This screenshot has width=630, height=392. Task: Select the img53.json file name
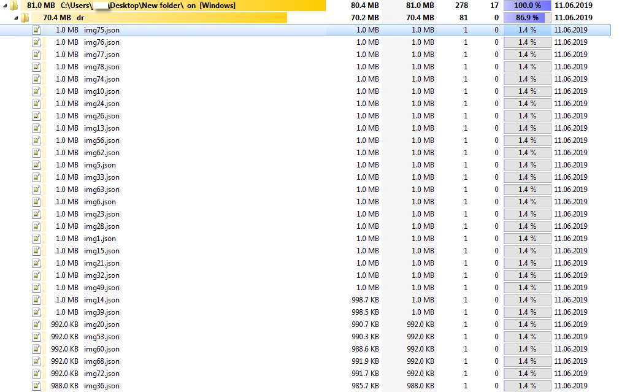pos(102,337)
